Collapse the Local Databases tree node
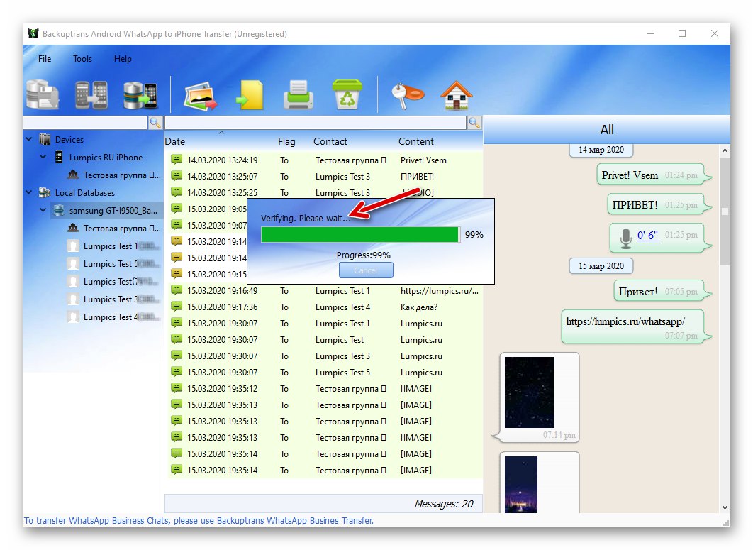Image resolution: width=753 pixels, height=550 pixels. pyautogui.click(x=29, y=192)
